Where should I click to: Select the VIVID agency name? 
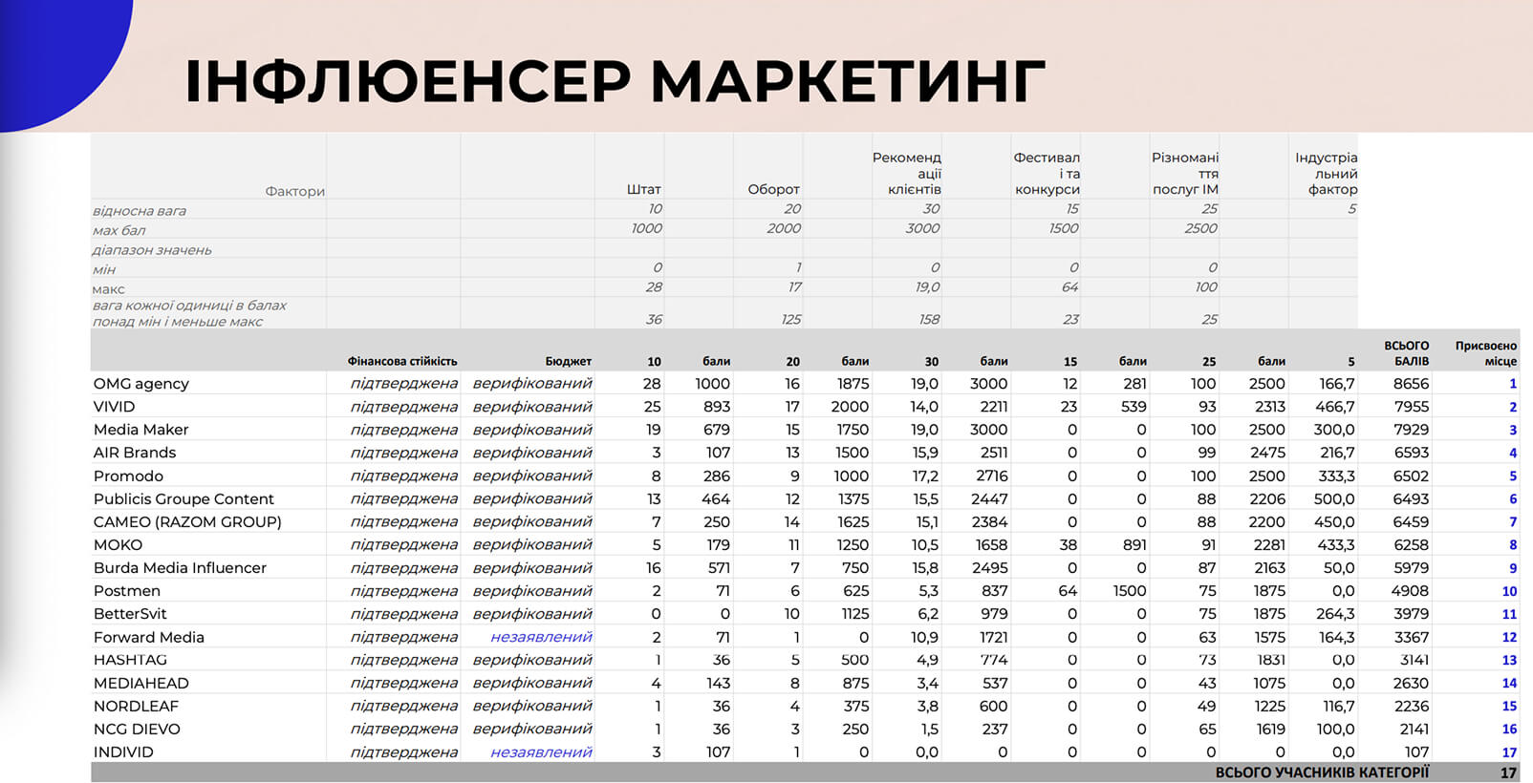pos(114,407)
